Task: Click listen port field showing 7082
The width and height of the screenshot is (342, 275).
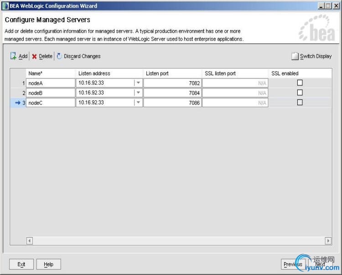Action: click(x=172, y=83)
